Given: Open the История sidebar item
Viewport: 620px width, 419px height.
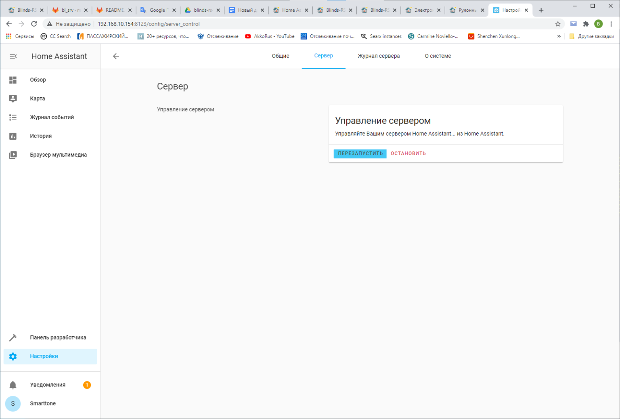Looking at the screenshot, I should point(50,136).
